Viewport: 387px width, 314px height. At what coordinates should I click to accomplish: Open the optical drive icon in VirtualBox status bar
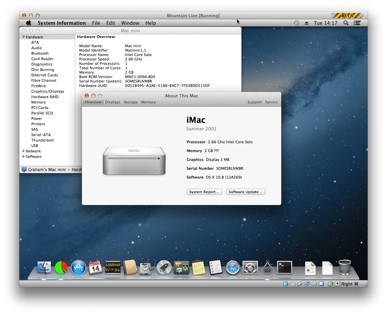pos(293,283)
